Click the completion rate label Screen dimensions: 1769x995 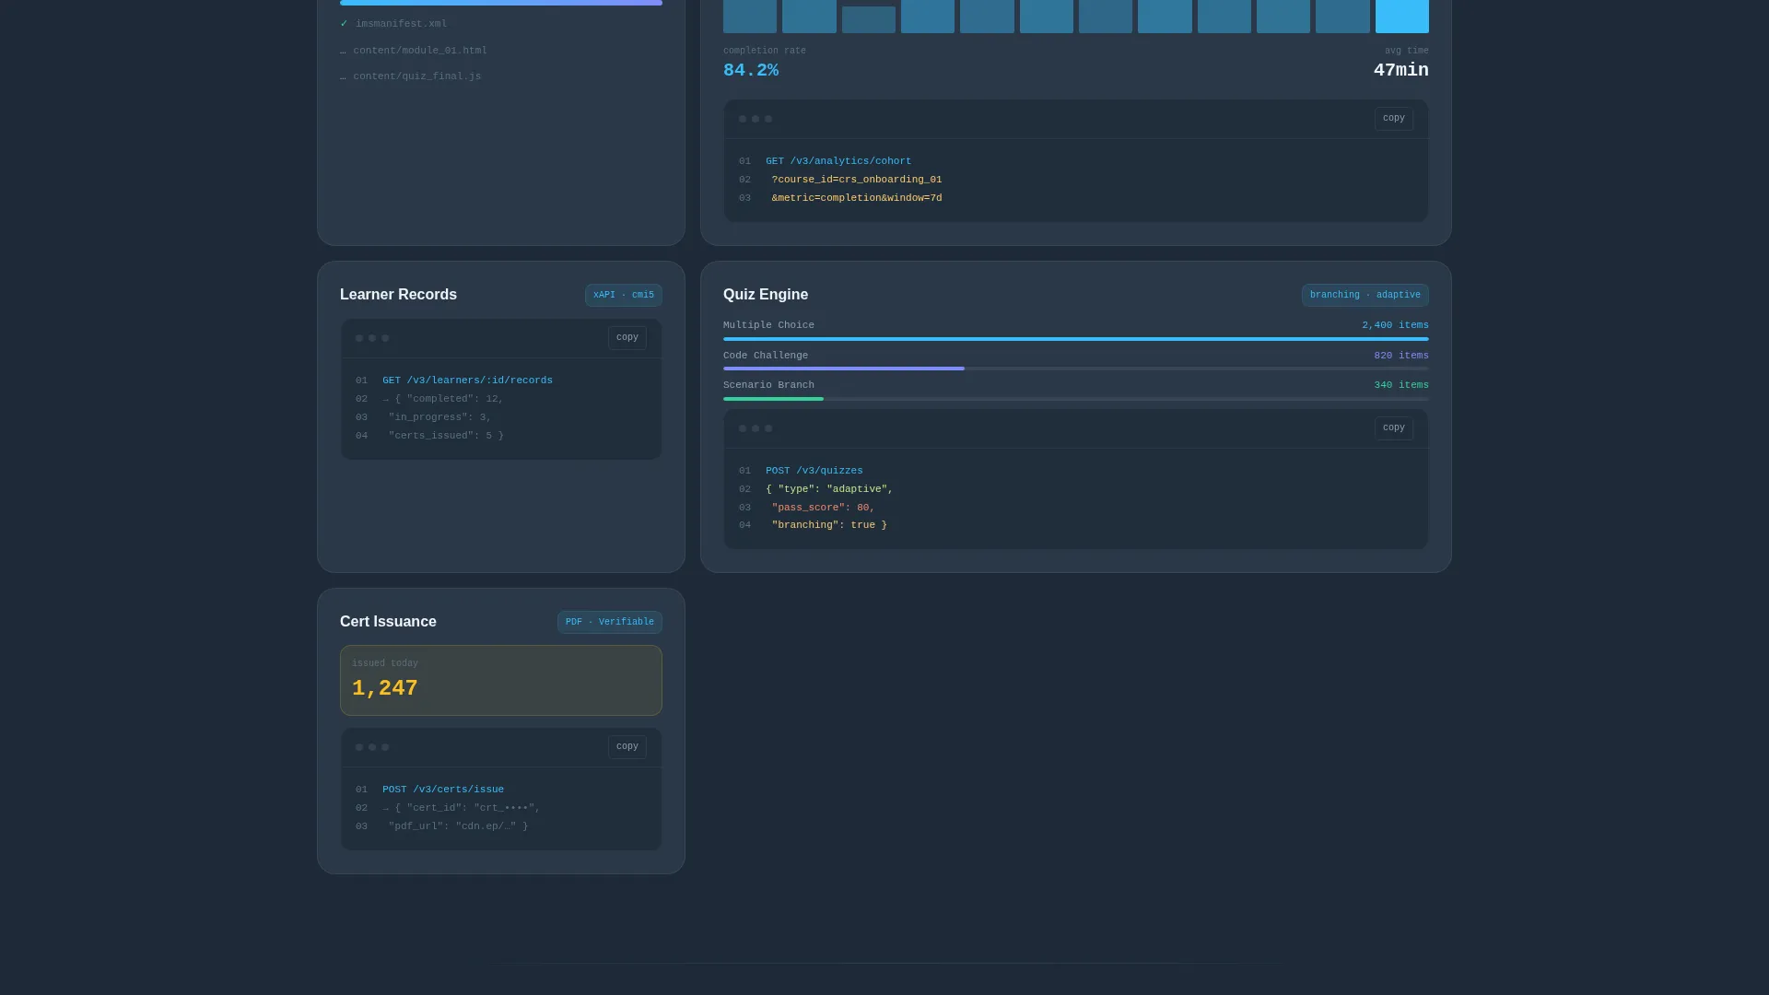click(x=764, y=51)
